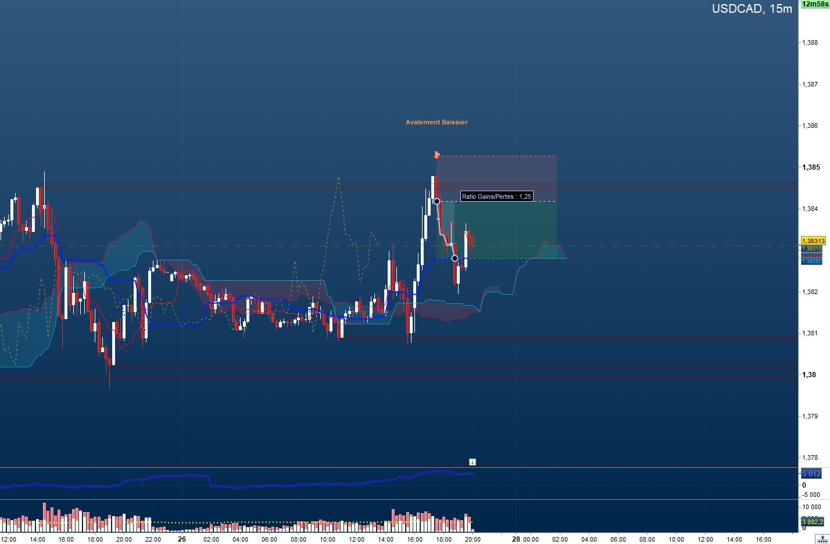Image resolution: width=830 pixels, height=544 pixels.
Task: Click the 1,38 level on price axis
Action: (x=808, y=375)
